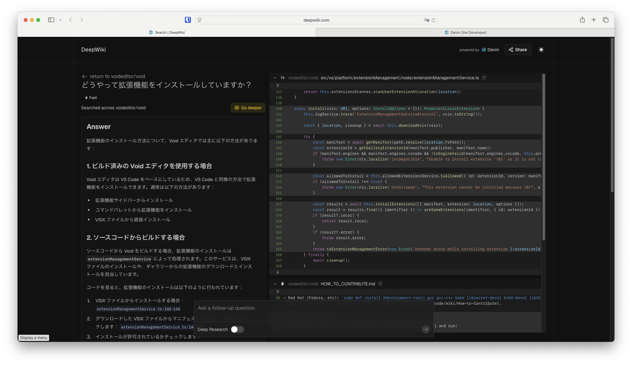Viewport: 632px width, 365px height.
Task: Click the src/vs/platform extensionManagementService.ts path
Action: [x=400, y=78]
